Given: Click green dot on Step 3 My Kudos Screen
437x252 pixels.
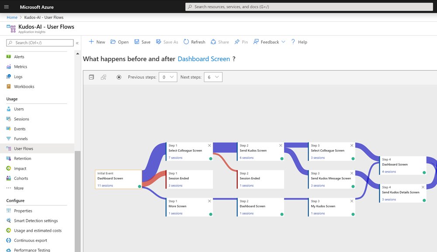Looking at the screenshot, I should [x=353, y=214].
